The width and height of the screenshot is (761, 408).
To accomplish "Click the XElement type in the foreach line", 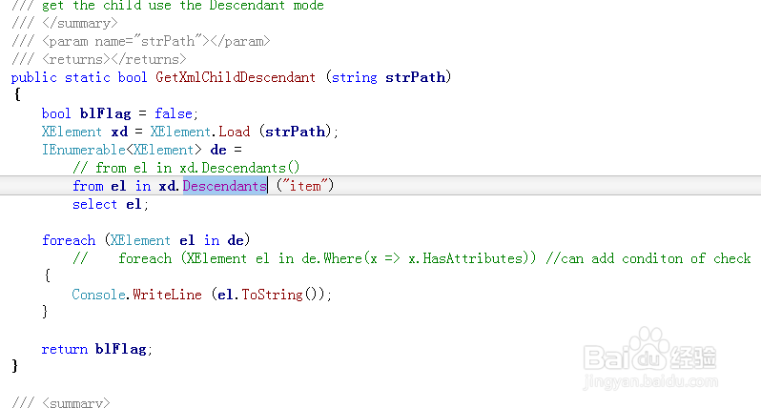I will pyautogui.click(x=140, y=240).
